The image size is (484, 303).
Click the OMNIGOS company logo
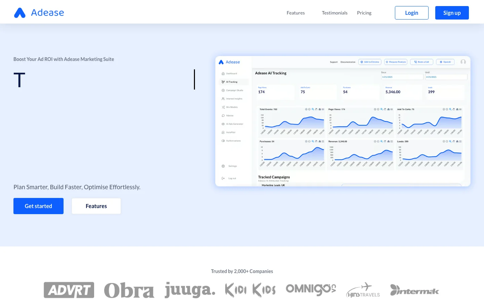coord(311,290)
